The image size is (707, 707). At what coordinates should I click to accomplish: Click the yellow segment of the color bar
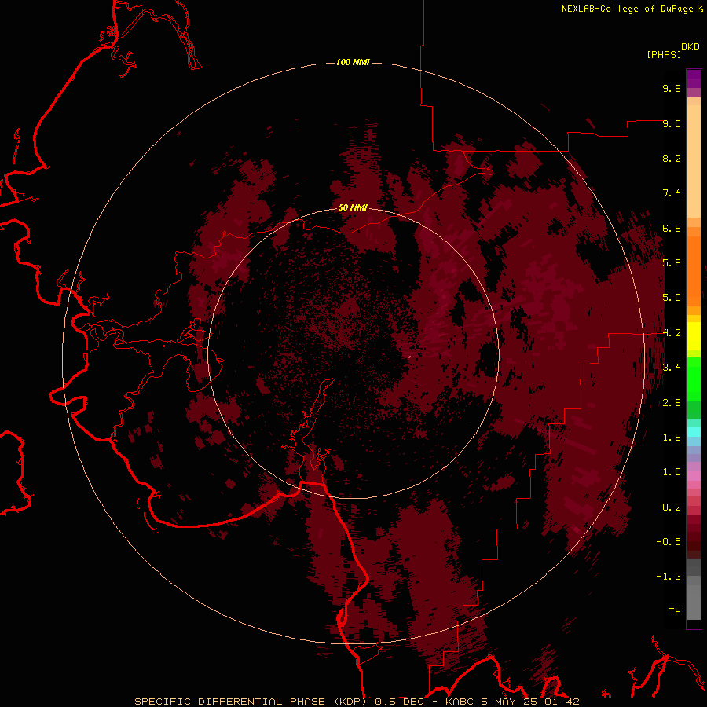(x=694, y=336)
